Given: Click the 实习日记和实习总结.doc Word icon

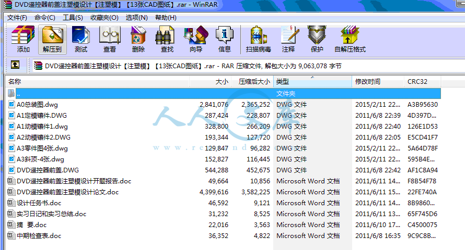Looking at the screenshot, I should [x=11, y=214].
